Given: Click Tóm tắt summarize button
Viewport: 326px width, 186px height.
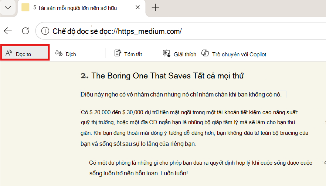Looking at the screenshot, I should (128, 54).
